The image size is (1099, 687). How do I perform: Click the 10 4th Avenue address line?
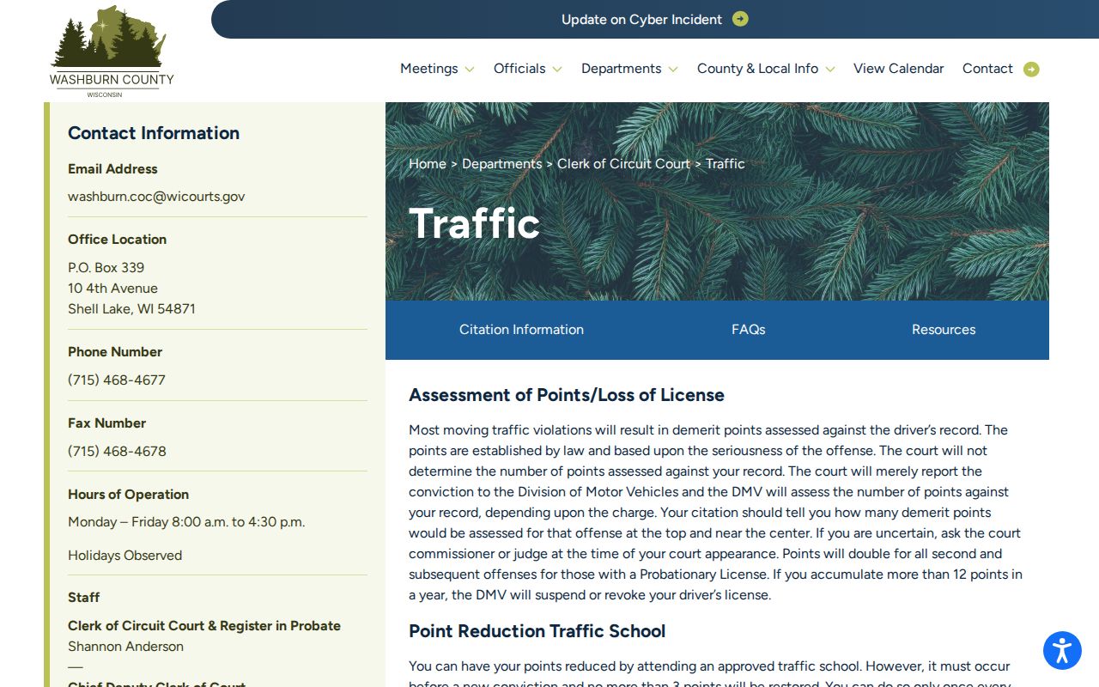pos(112,289)
